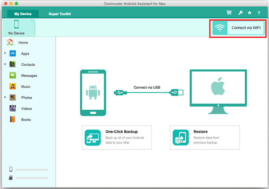269x189 pixels.
Task: Click the green maximize window button
Action: 17,4
